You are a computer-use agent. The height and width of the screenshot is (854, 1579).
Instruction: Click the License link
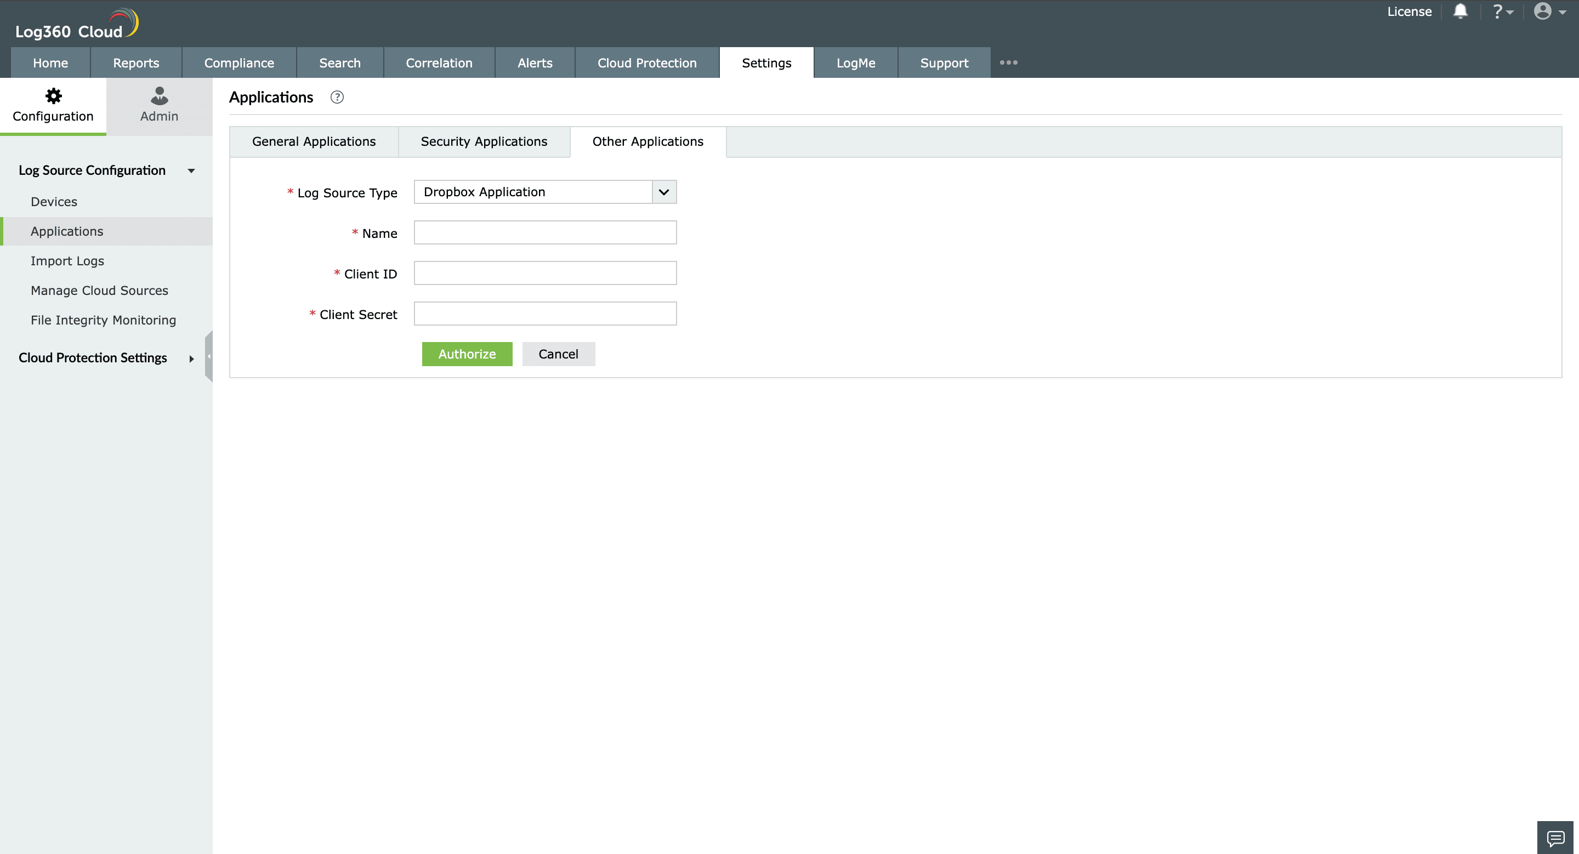(x=1408, y=12)
